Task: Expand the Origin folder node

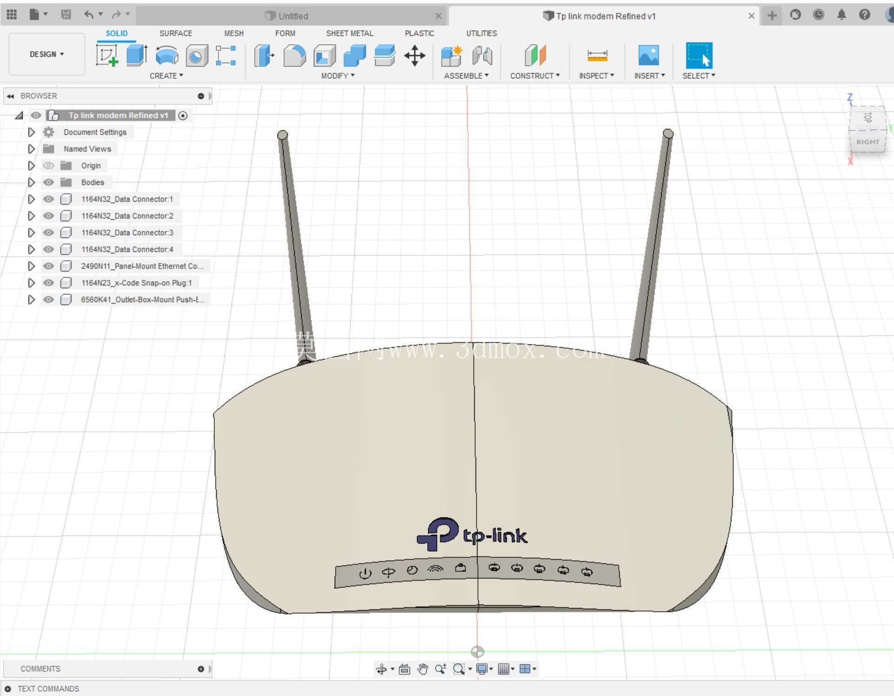Action: 31,166
